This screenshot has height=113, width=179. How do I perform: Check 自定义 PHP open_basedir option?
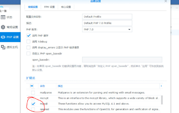(x=29, y=54)
